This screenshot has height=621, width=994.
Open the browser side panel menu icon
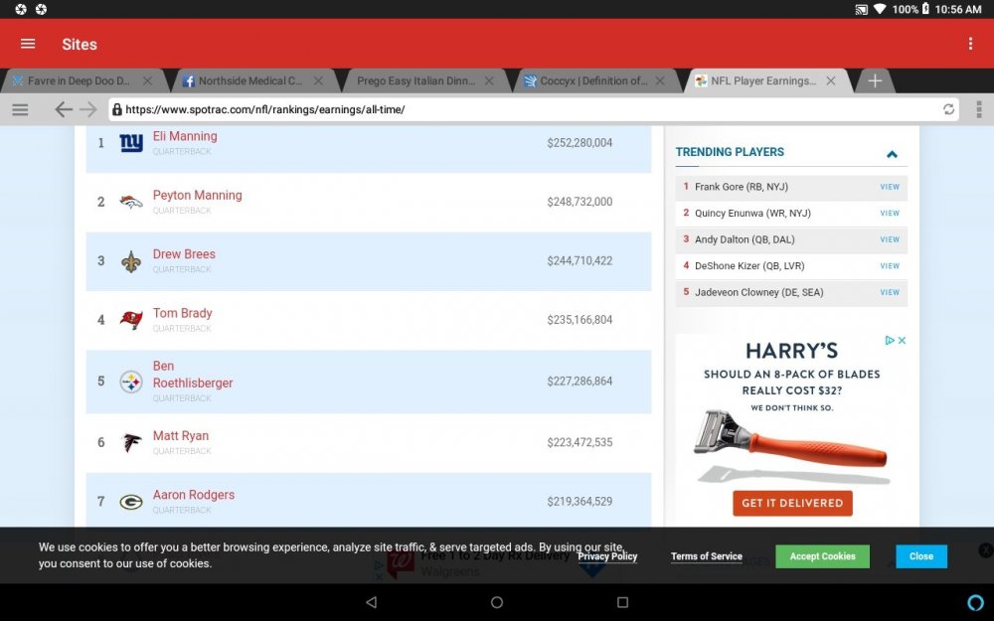pos(20,109)
